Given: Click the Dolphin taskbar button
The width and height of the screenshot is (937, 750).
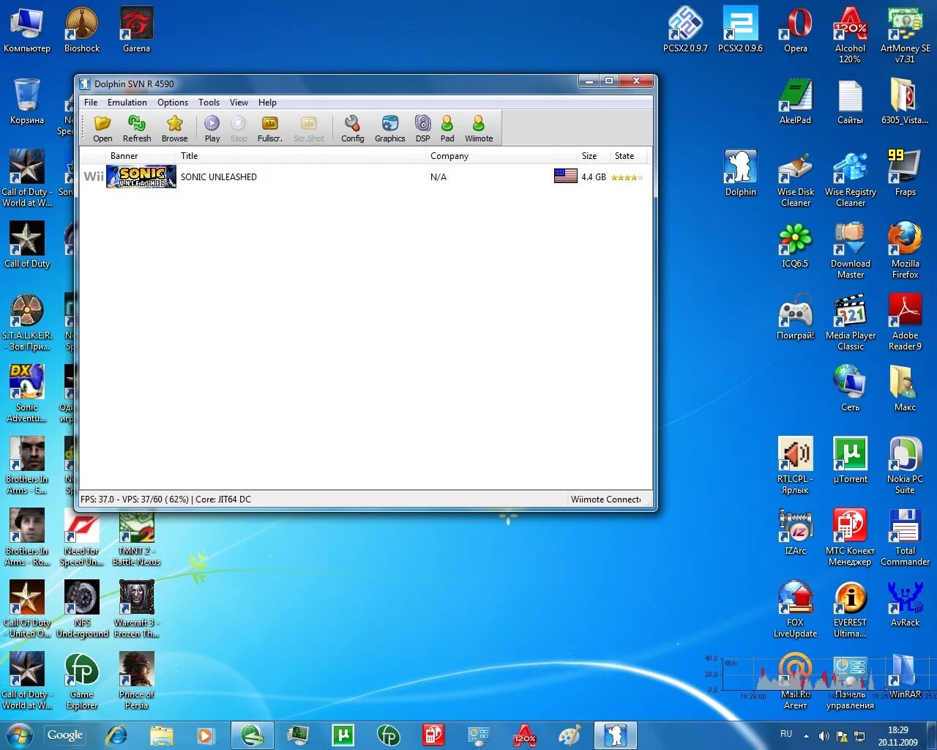Looking at the screenshot, I should (616, 735).
